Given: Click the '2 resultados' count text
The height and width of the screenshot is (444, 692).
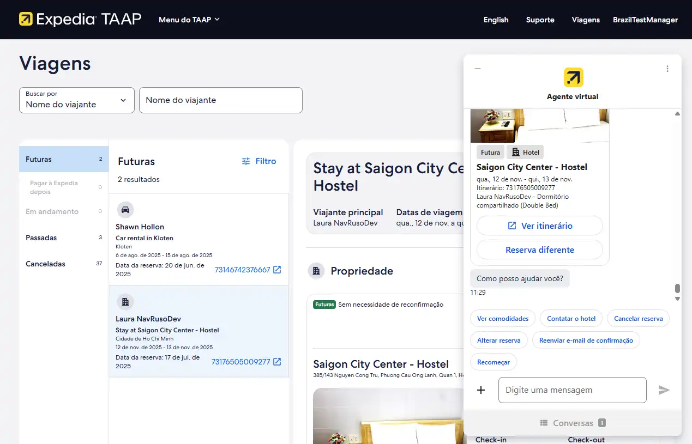Looking at the screenshot, I should click(x=139, y=179).
